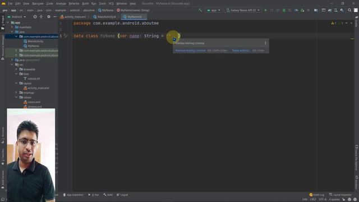Open the Refactor menu
Viewport: 359px width, 202px height.
[x=74, y=3]
